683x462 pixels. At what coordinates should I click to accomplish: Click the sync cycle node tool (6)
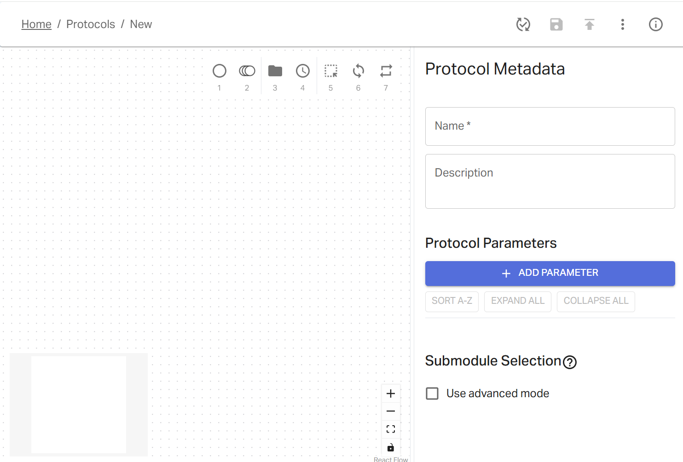(358, 71)
